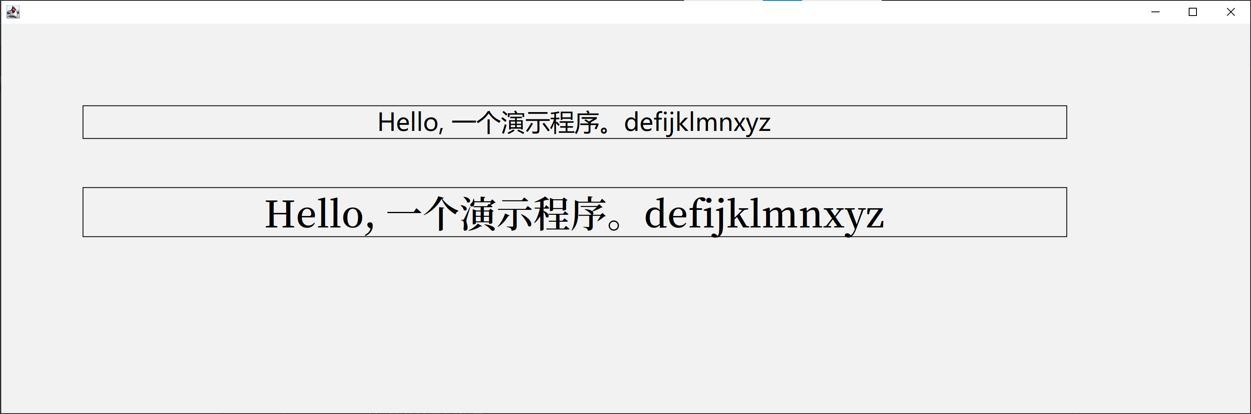Screen dimensions: 1251x414
Task: Click the 一个 characters in the lower field
Action: [423, 214]
